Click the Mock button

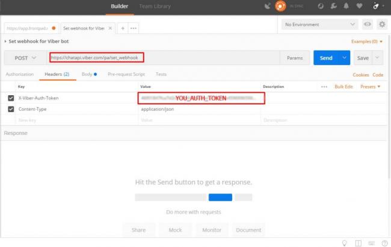pyautogui.click(x=175, y=230)
